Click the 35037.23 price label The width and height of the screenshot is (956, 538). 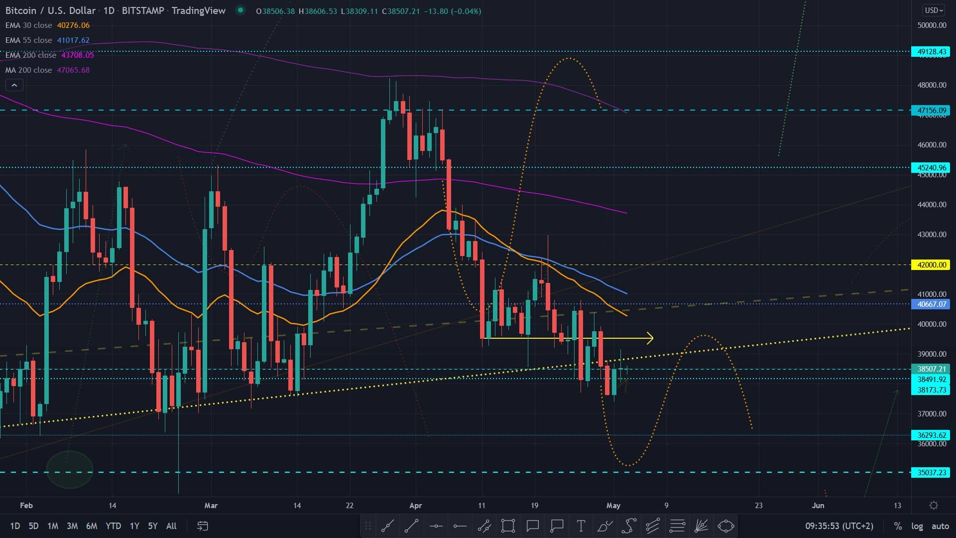[931, 472]
